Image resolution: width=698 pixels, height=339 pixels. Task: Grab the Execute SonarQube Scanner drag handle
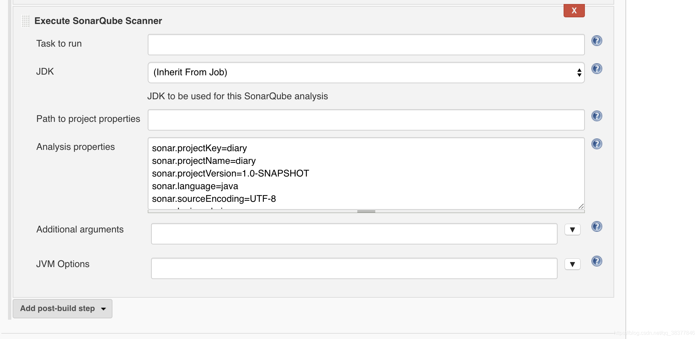point(26,21)
